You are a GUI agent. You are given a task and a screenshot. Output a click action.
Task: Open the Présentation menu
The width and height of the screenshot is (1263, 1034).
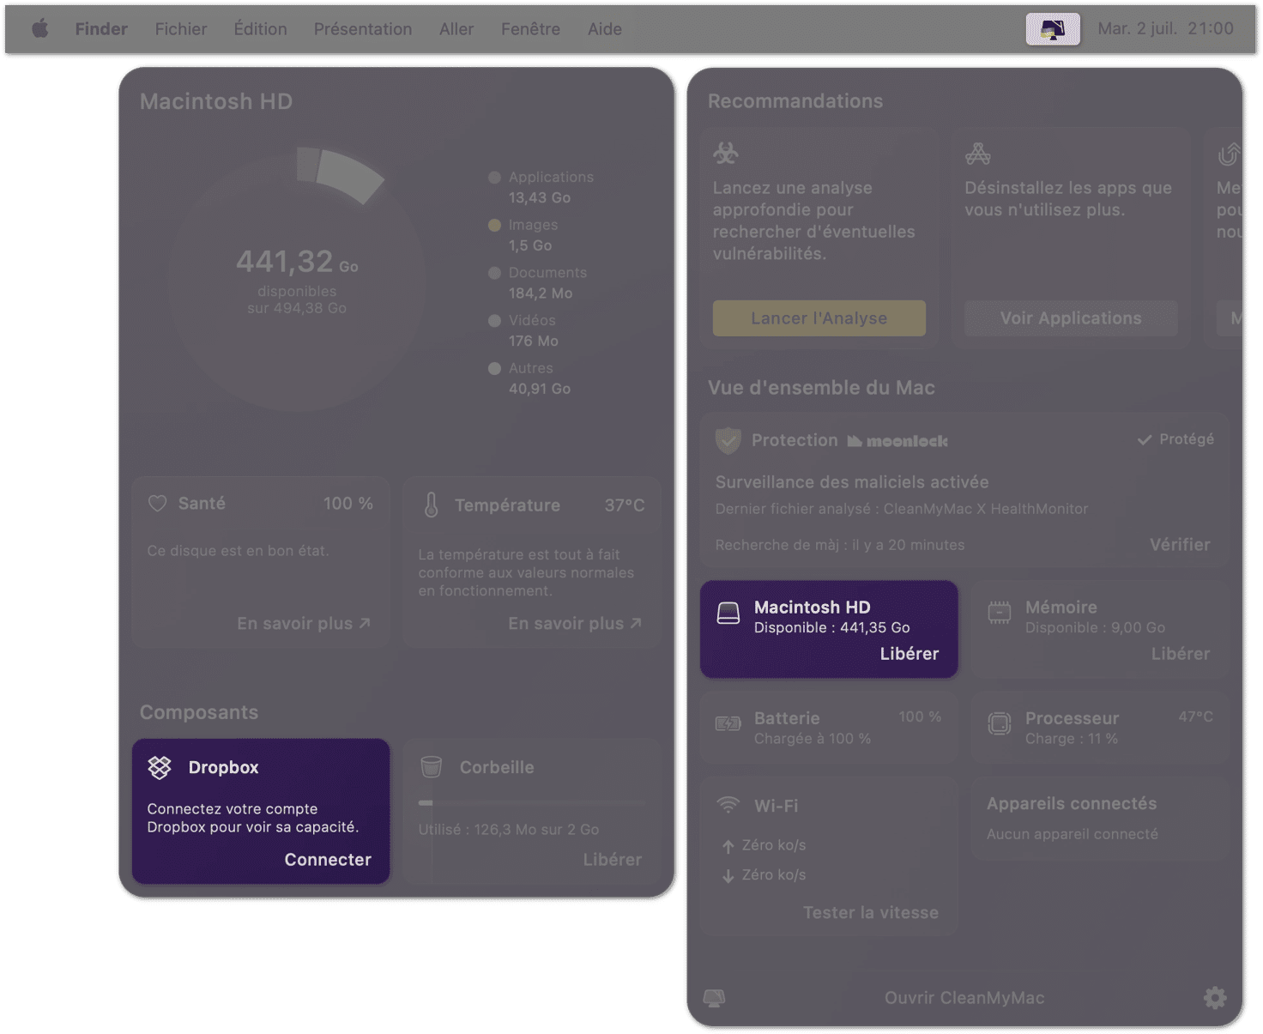pyautogui.click(x=363, y=29)
